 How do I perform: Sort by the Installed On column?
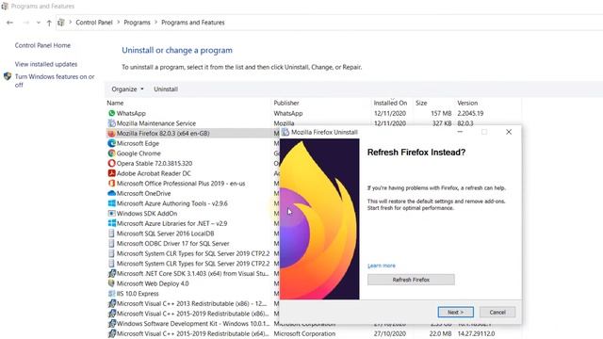390,103
